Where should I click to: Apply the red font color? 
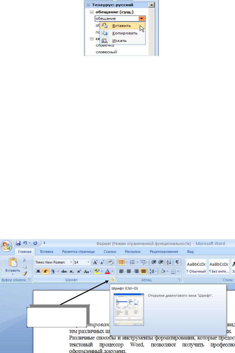[108, 271]
